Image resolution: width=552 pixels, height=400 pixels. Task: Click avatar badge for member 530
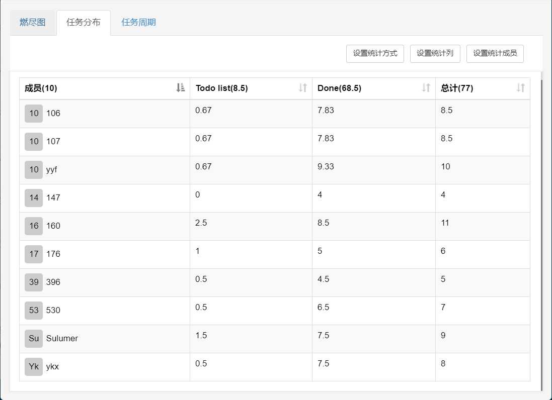point(34,311)
